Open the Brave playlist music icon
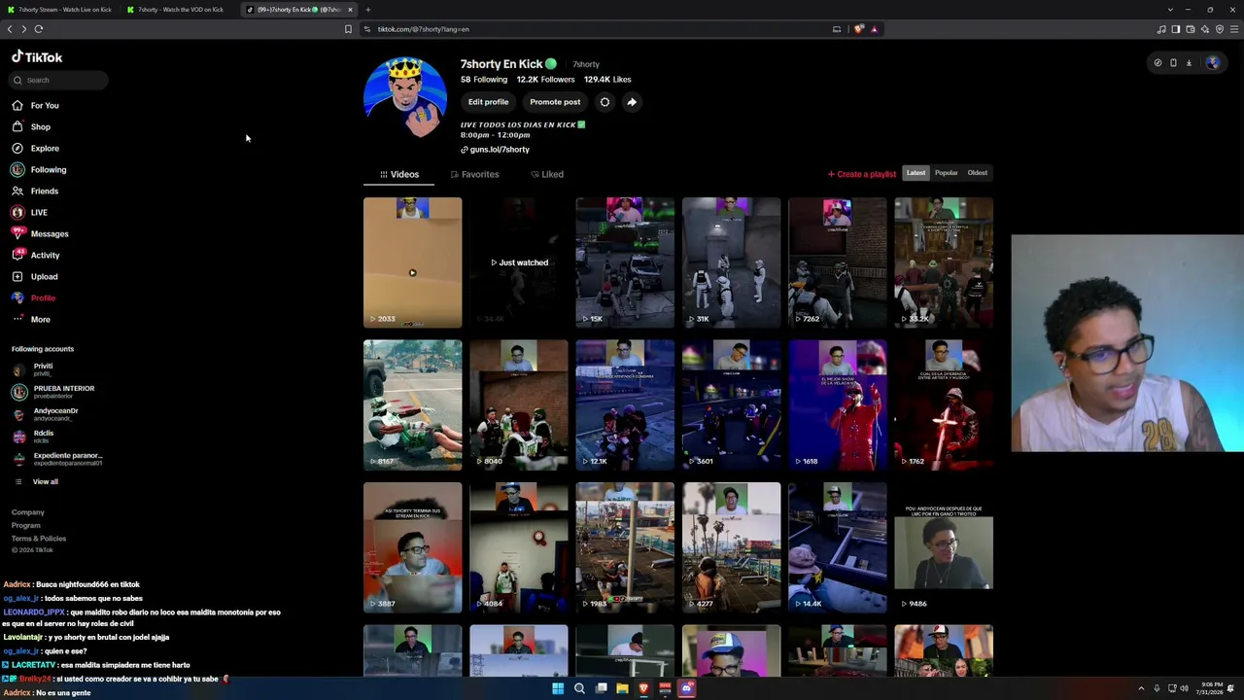 click(x=1161, y=29)
